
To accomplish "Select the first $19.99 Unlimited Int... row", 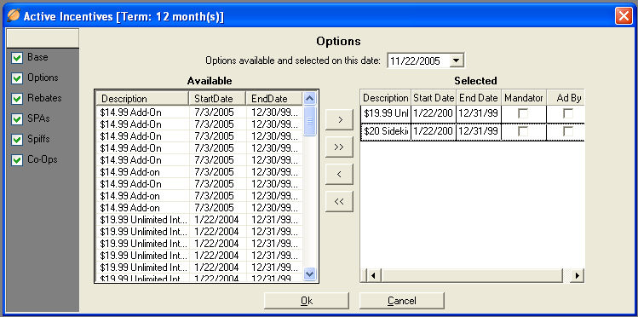I will (199, 220).
